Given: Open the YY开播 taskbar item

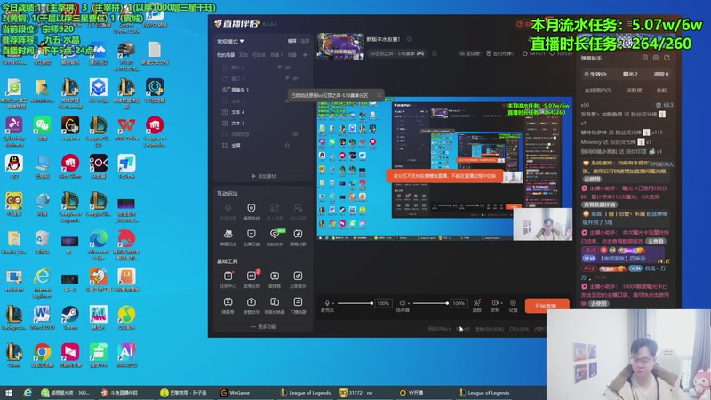Looking at the screenshot, I should (411, 393).
